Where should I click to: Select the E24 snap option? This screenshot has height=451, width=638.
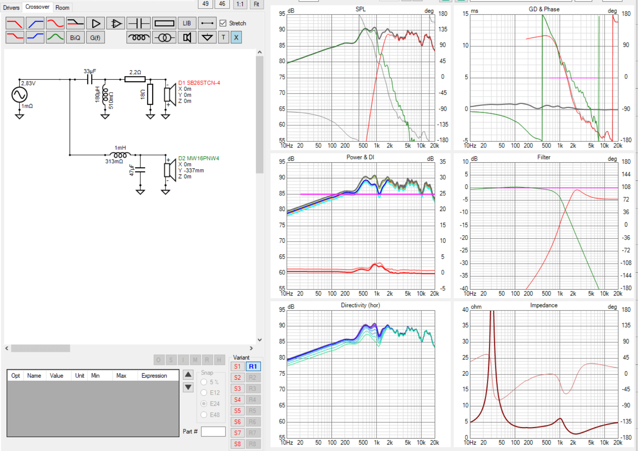(204, 403)
